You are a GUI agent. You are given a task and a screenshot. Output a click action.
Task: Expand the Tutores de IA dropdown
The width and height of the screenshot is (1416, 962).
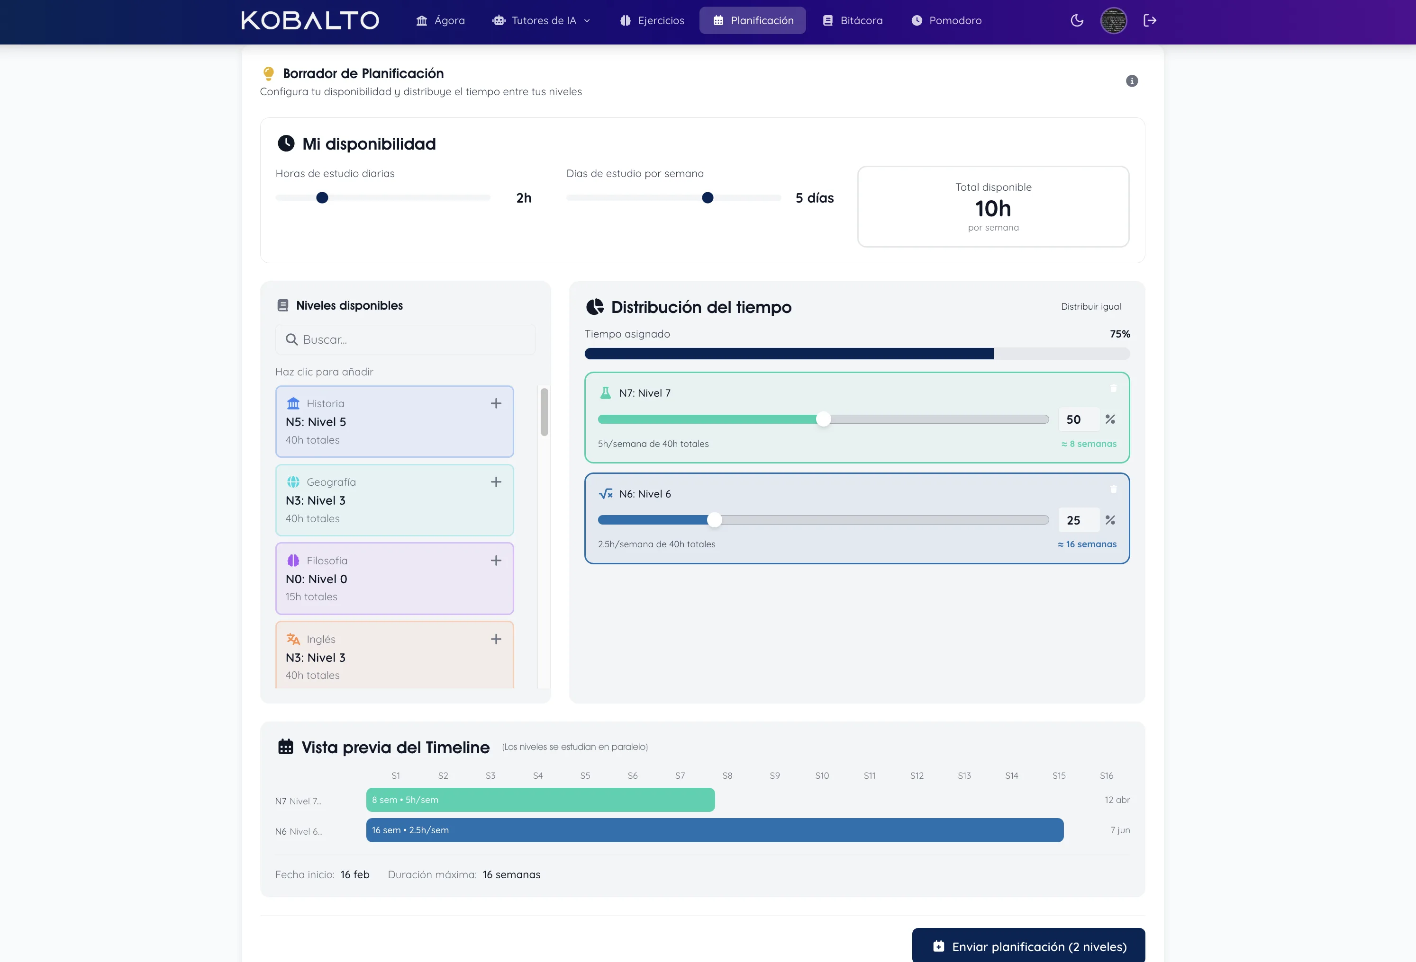pyautogui.click(x=541, y=20)
